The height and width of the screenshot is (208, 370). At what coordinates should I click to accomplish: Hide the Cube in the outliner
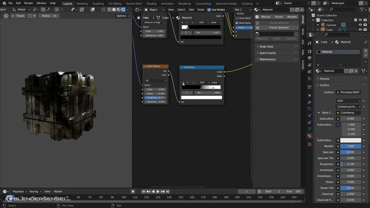coord(360,29)
